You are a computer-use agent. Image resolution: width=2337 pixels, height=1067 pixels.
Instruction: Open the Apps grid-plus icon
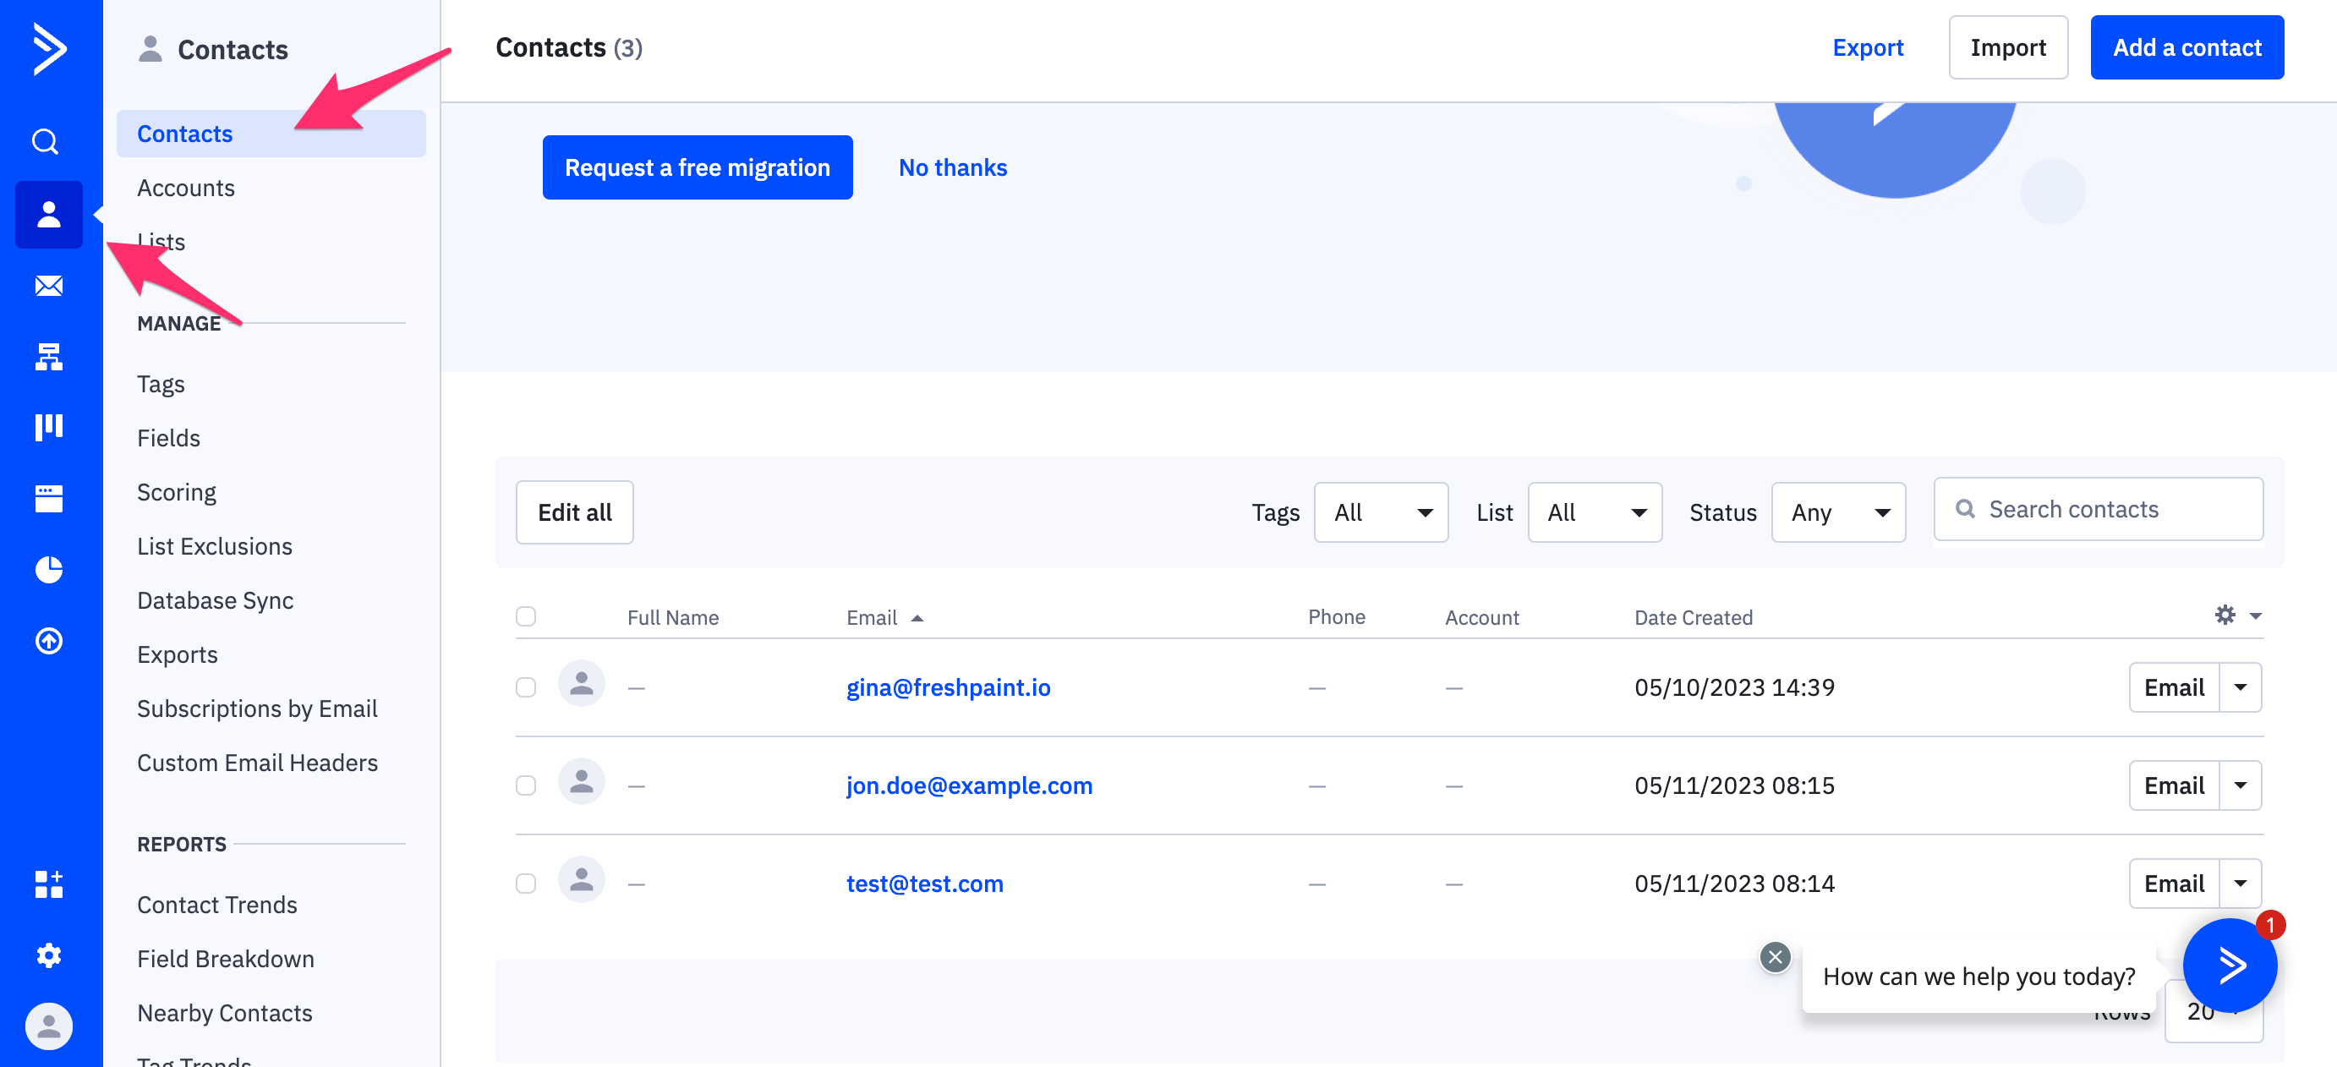[x=48, y=884]
